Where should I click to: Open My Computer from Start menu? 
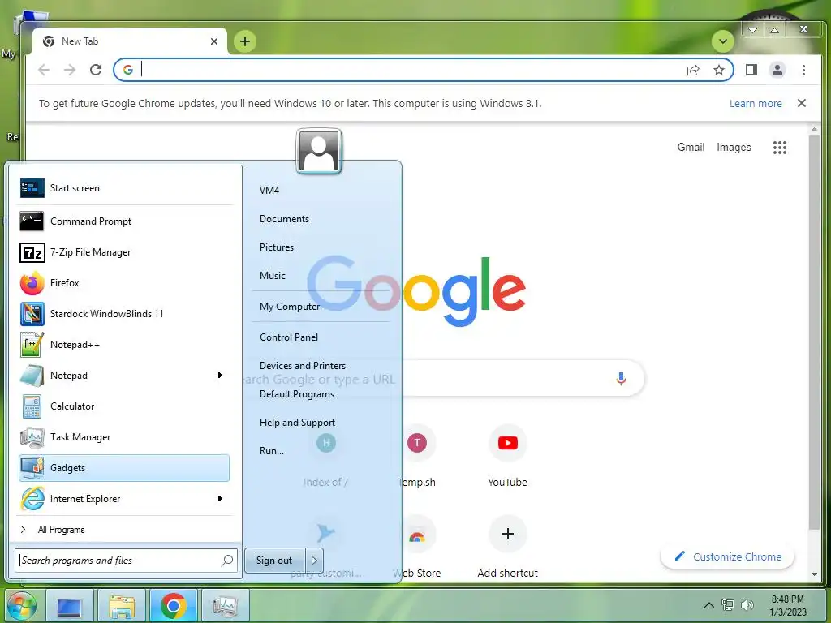[x=290, y=307]
